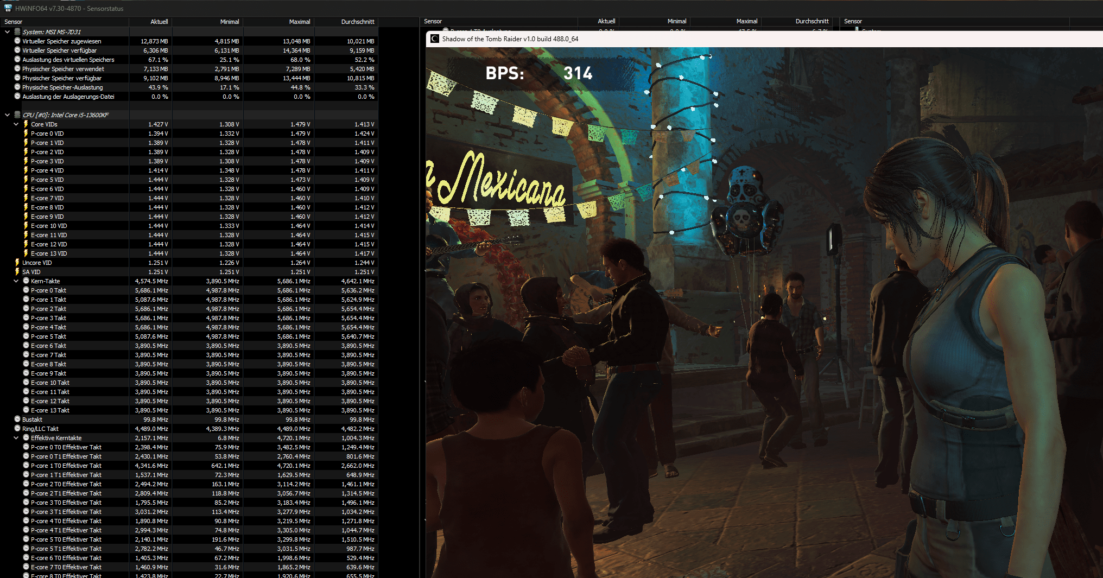1103x578 pixels.
Task: Click the value 67.1 %
Action: click(x=158, y=59)
